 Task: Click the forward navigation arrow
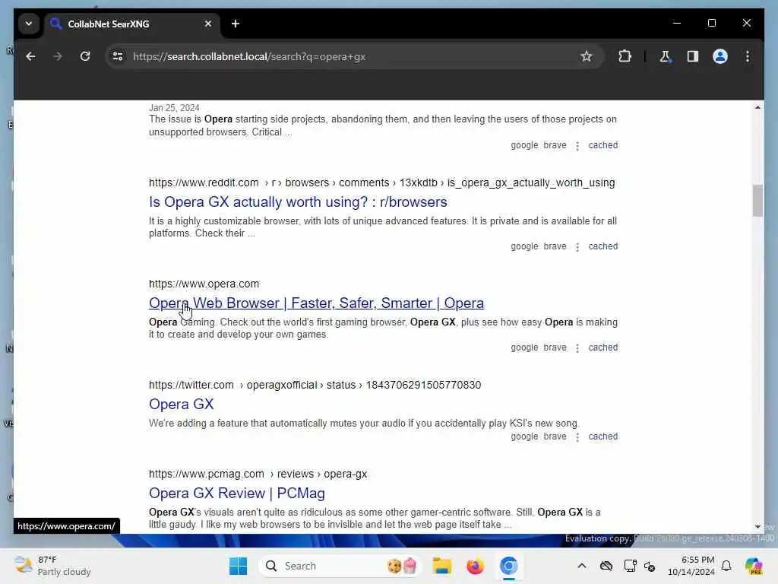pos(58,56)
